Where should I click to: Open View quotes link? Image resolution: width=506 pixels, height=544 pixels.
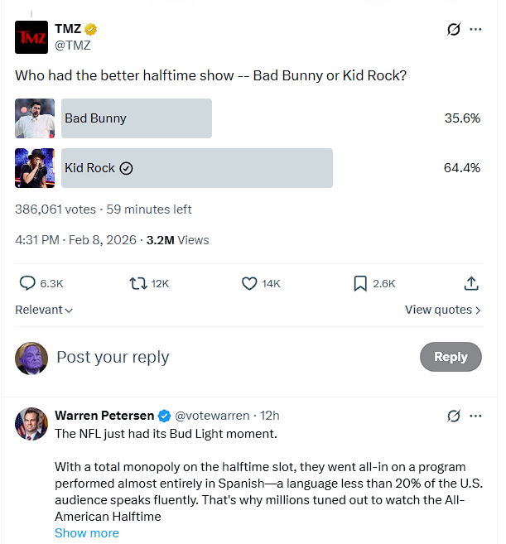click(442, 310)
